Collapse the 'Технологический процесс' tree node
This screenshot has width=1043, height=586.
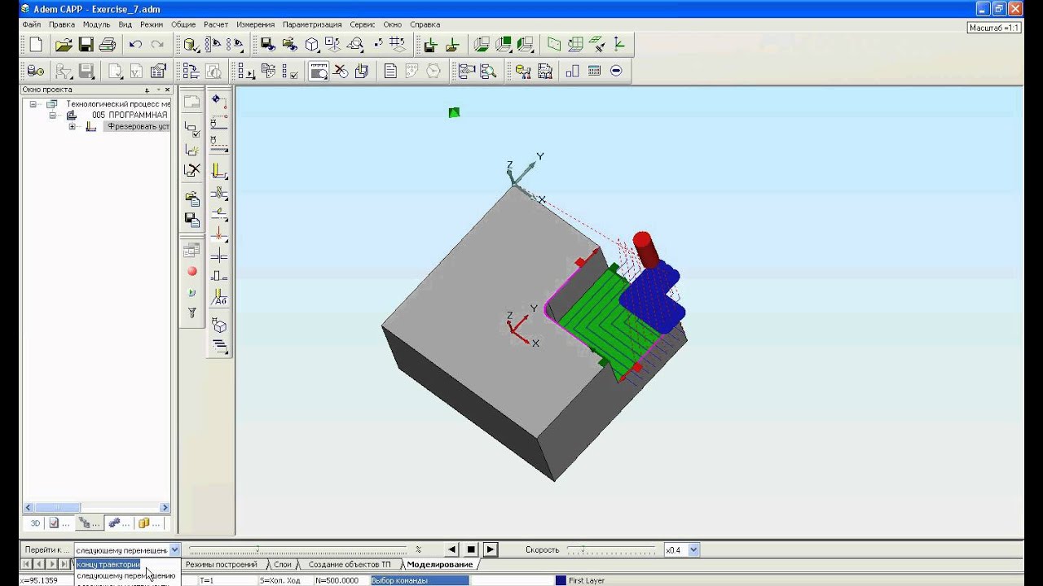click(33, 104)
